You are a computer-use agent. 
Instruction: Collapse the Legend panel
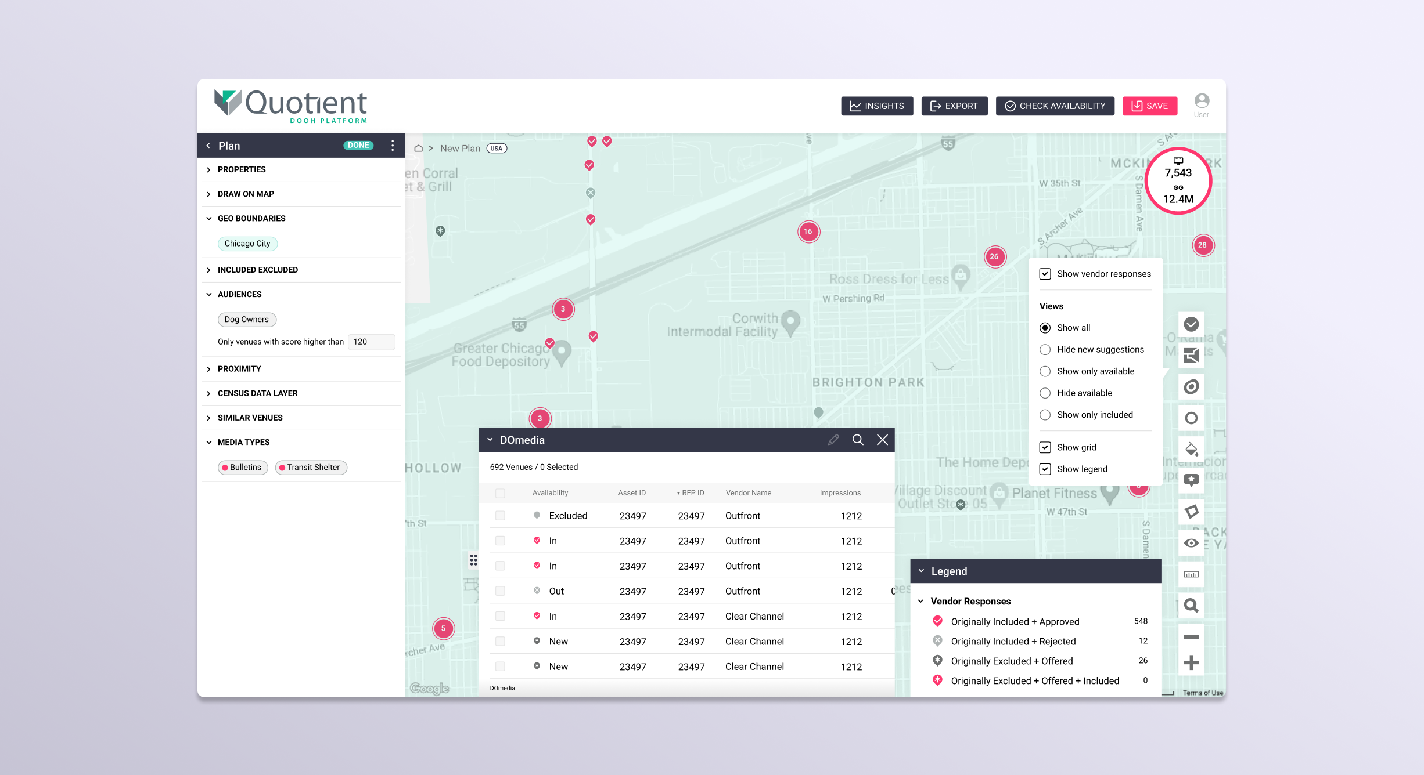point(921,571)
